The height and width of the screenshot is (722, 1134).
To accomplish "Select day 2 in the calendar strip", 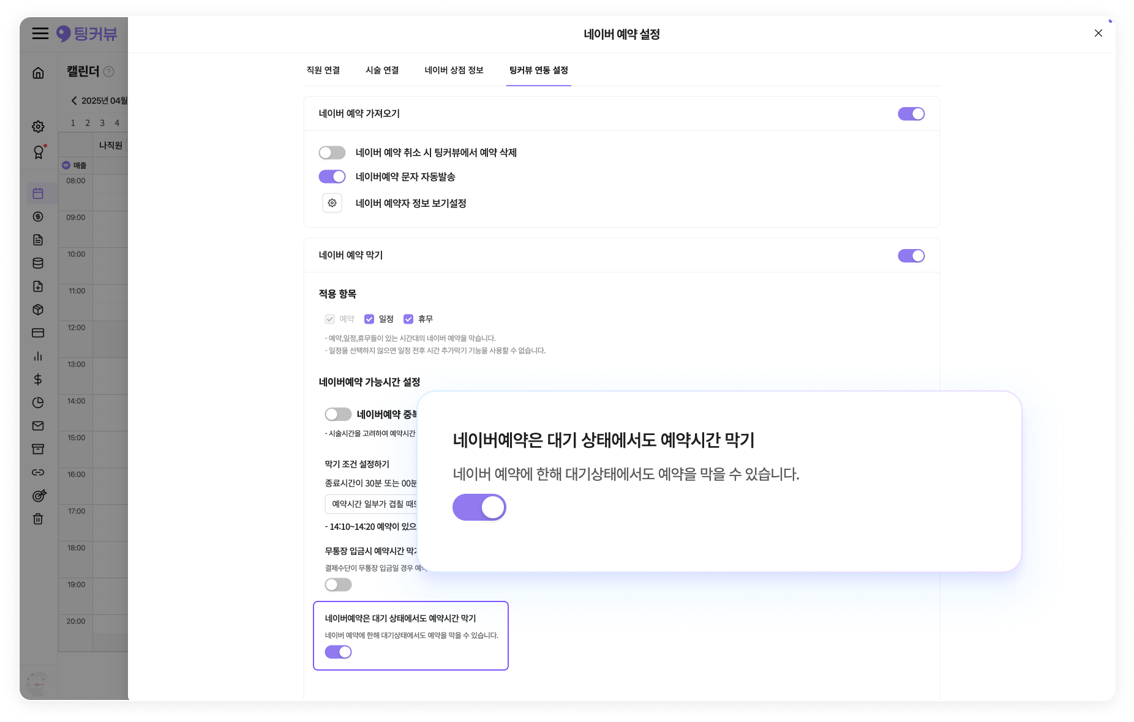I will point(88,123).
